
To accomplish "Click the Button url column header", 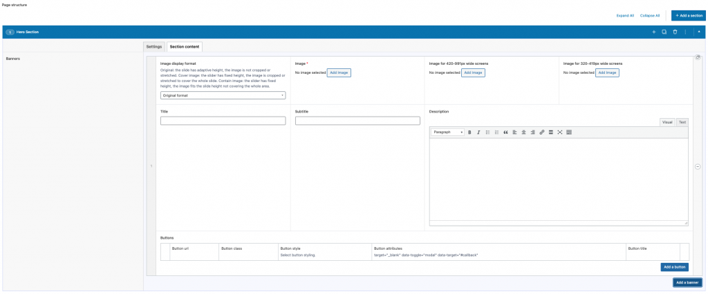I will (180, 248).
